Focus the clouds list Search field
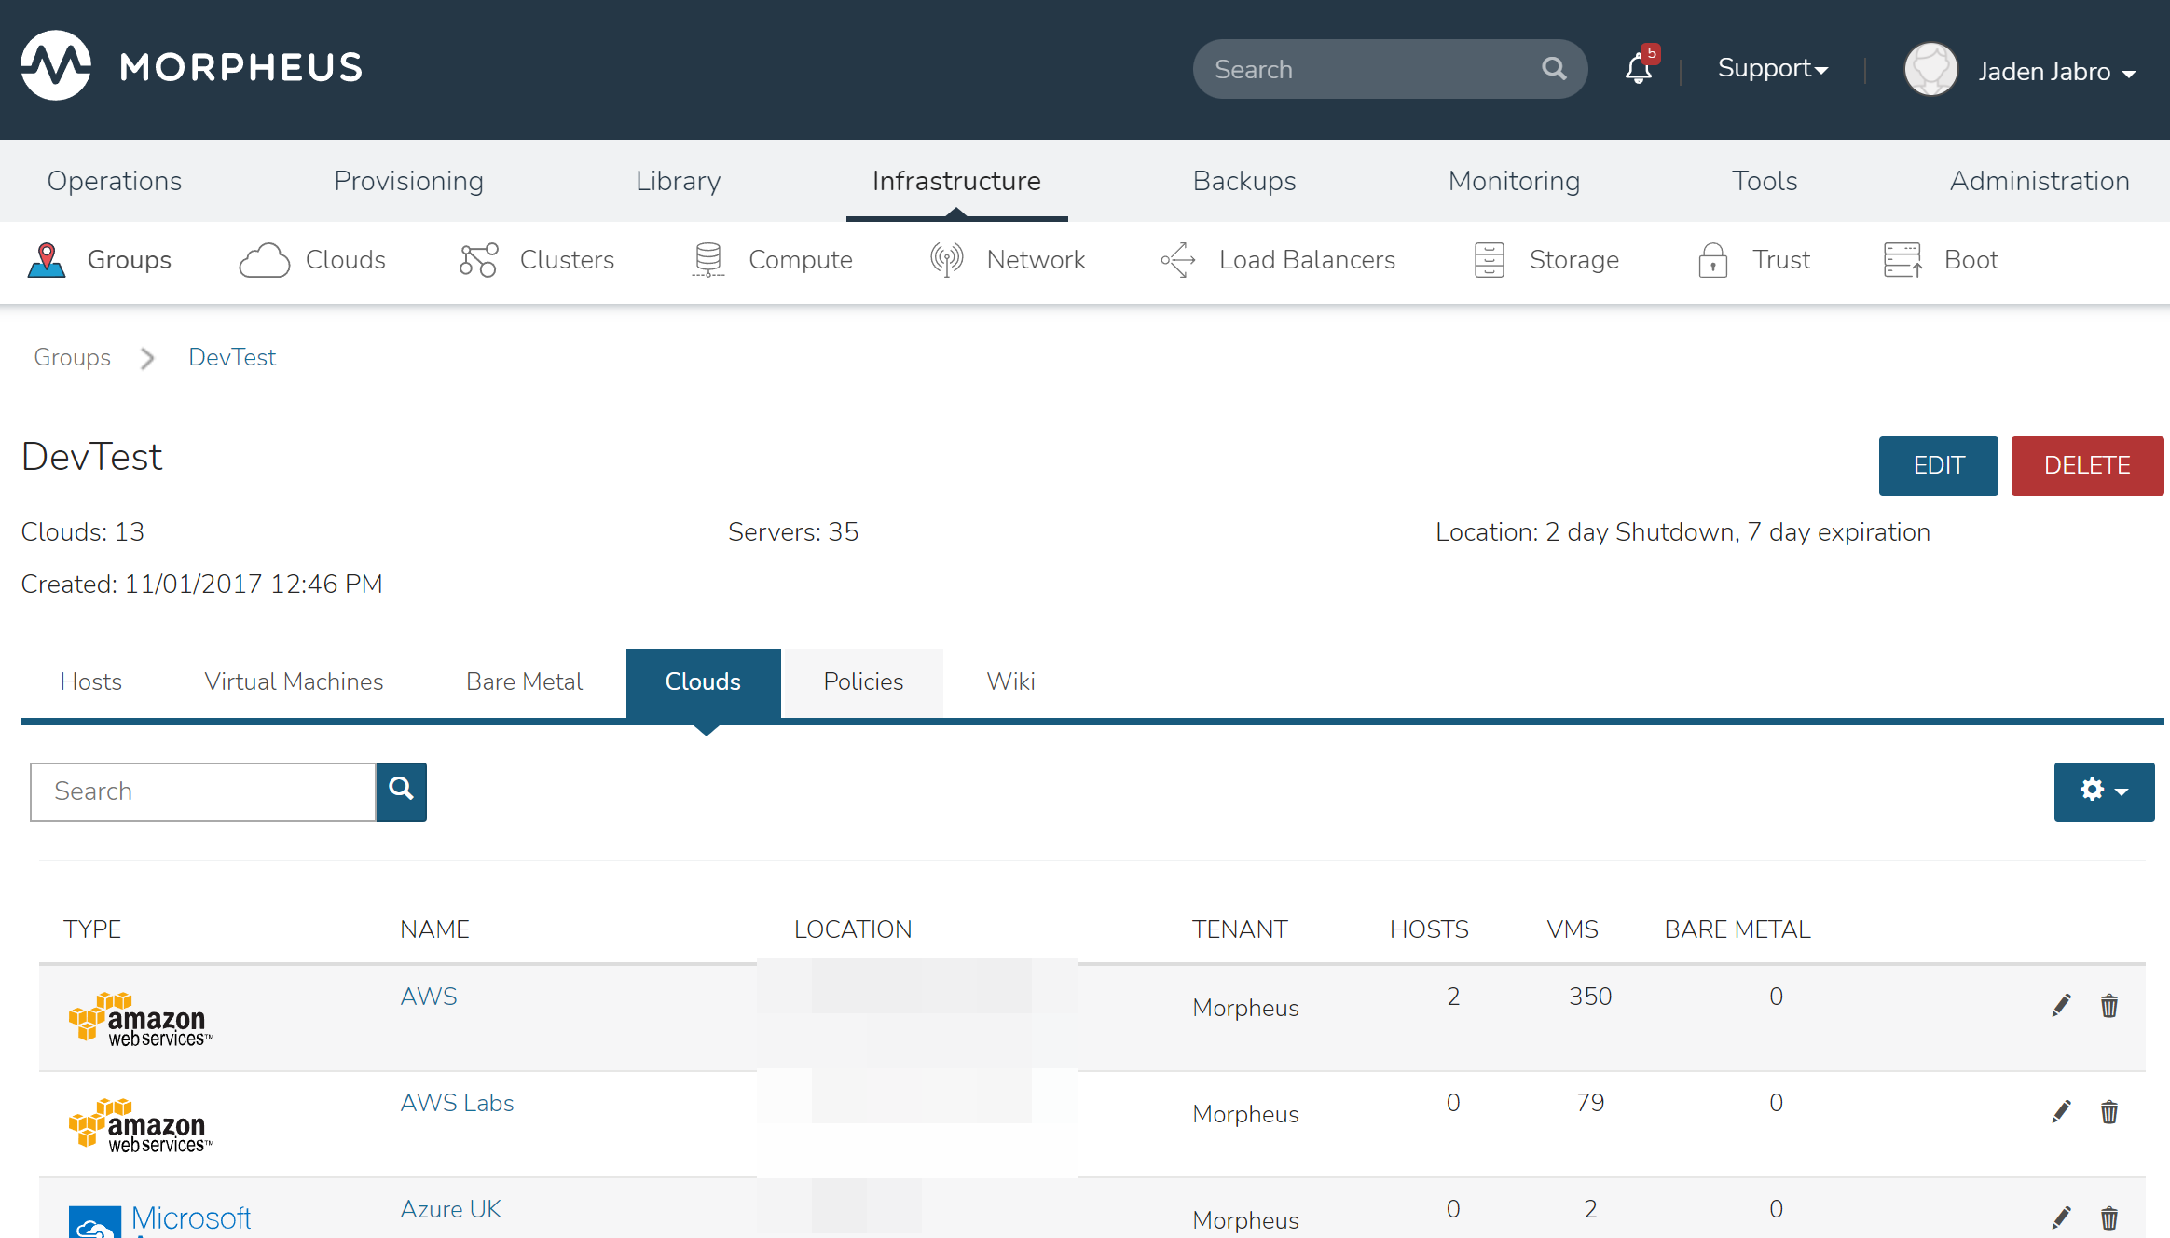The height and width of the screenshot is (1238, 2170). click(203, 791)
